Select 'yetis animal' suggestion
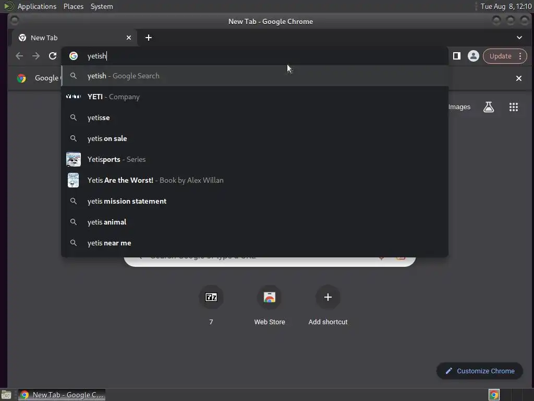534x401 pixels. pyautogui.click(x=254, y=222)
